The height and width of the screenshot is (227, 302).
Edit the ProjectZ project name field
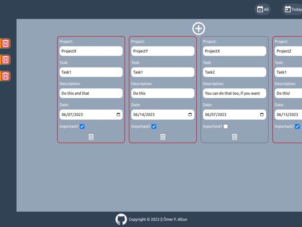[x=288, y=51]
